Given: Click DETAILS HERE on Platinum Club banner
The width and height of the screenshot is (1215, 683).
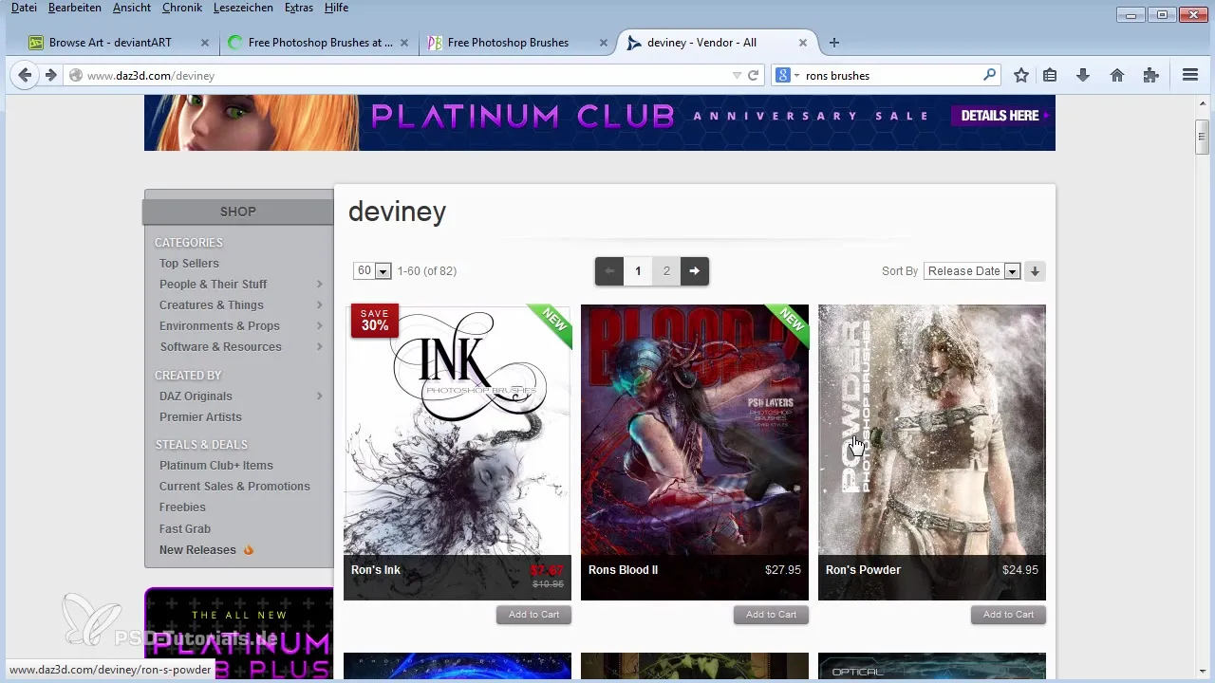Looking at the screenshot, I should tap(1002, 116).
